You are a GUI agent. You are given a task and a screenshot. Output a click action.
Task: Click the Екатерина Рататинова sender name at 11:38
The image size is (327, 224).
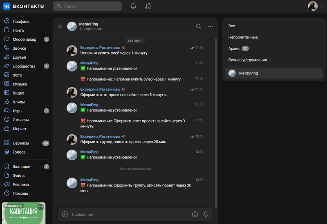point(100,48)
